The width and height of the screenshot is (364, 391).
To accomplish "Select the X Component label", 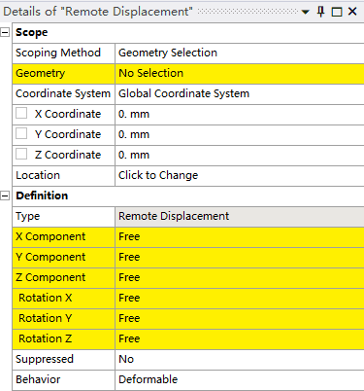I will [x=50, y=236].
